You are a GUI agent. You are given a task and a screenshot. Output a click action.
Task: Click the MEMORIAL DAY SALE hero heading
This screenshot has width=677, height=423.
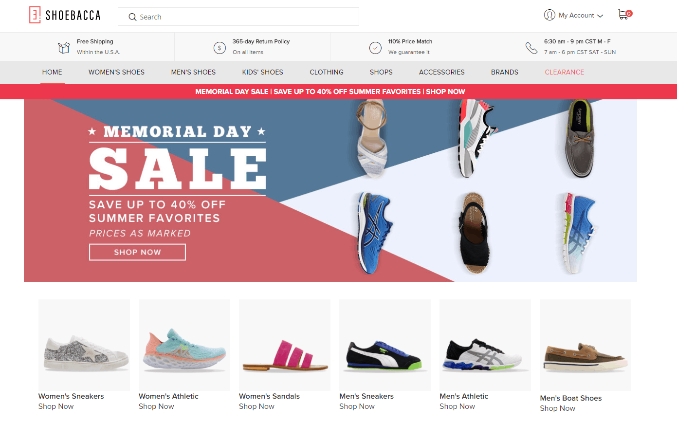click(x=178, y=158)
